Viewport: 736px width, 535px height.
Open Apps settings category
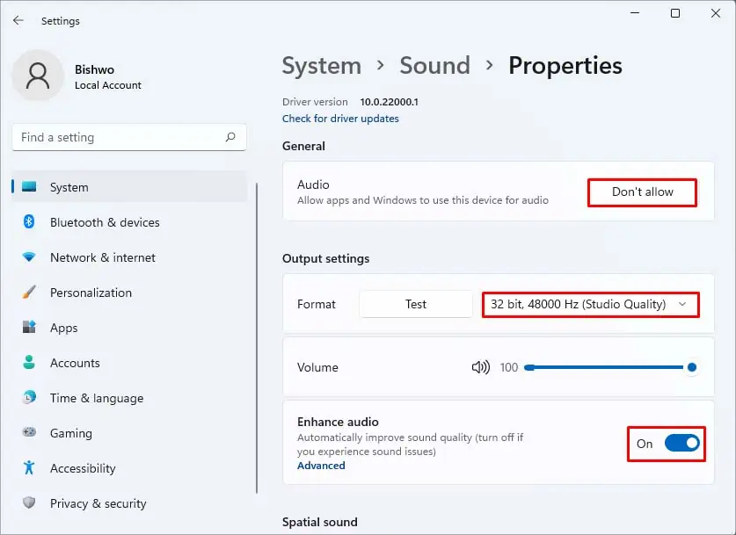tap(129, 328)
